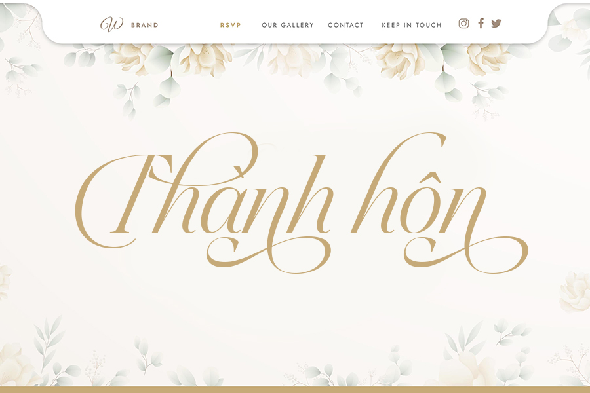The height and width of the screenshot is (393, 590).
Task: Open the Twitter bird icon
Action: tap(496, 24)
